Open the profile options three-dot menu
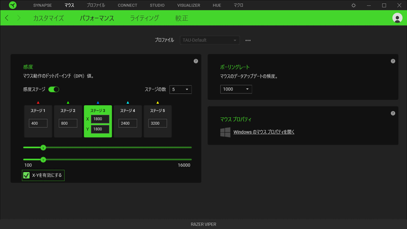The height and width of the screenshot is (229, 407). click(248, 40)
